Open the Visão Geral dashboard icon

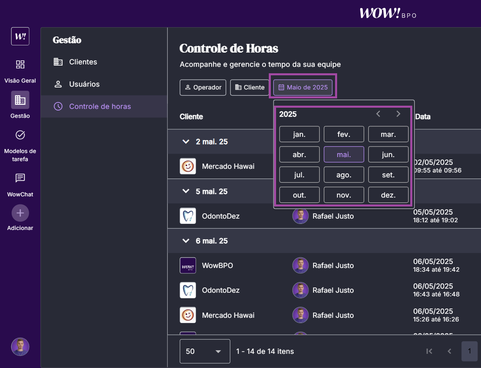coord(20,64)
